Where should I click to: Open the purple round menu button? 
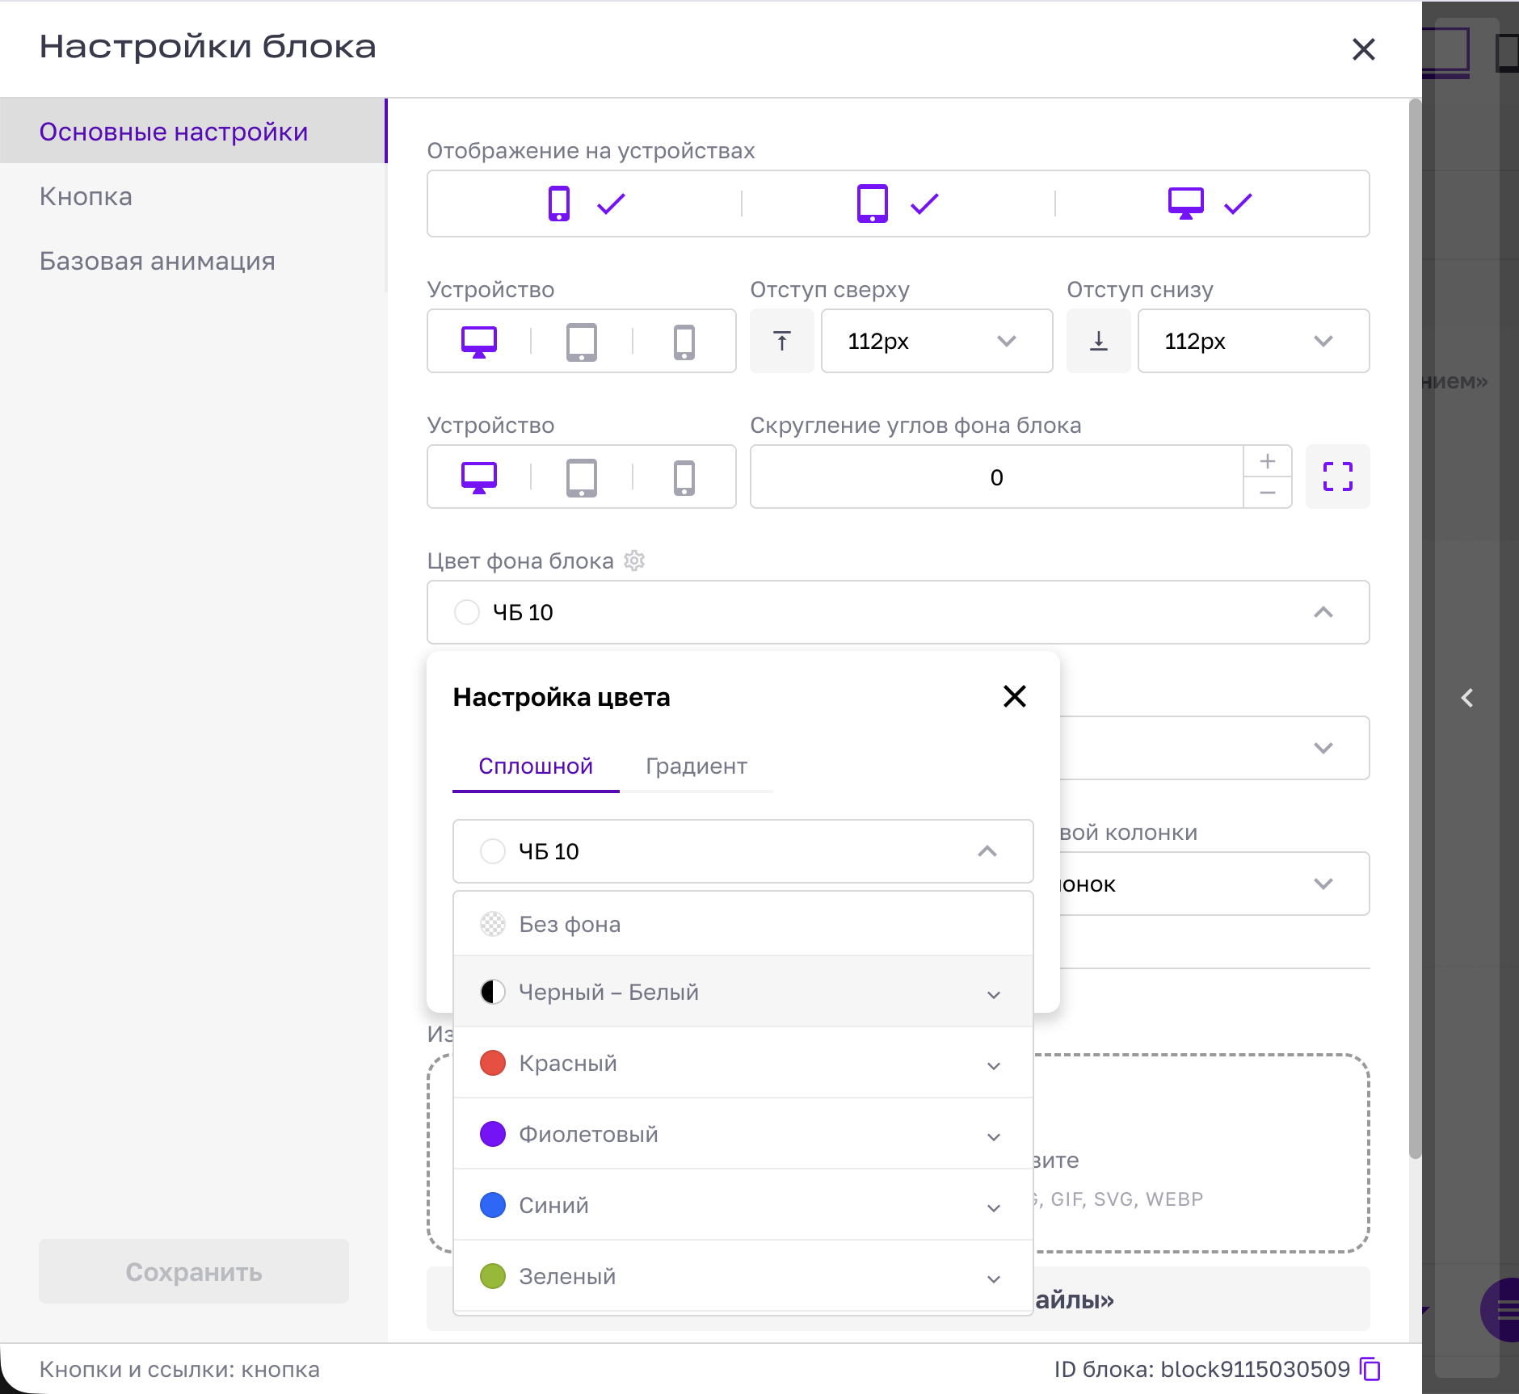click(x=1501, y=1310)
